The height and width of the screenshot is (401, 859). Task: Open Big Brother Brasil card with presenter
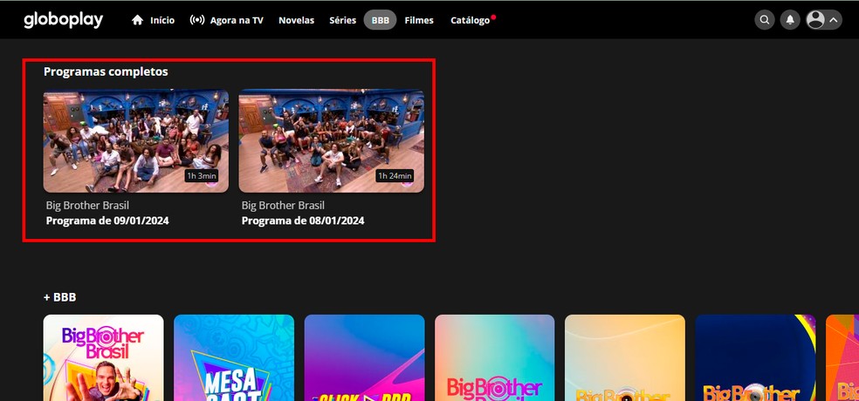(104, 357)
